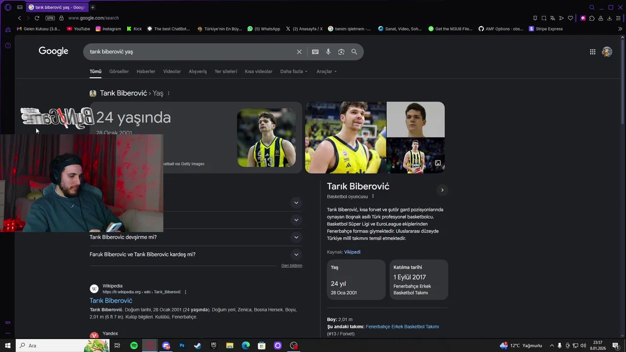
Task: Search by image with camera lens icon
Action: tap(341, 52)
